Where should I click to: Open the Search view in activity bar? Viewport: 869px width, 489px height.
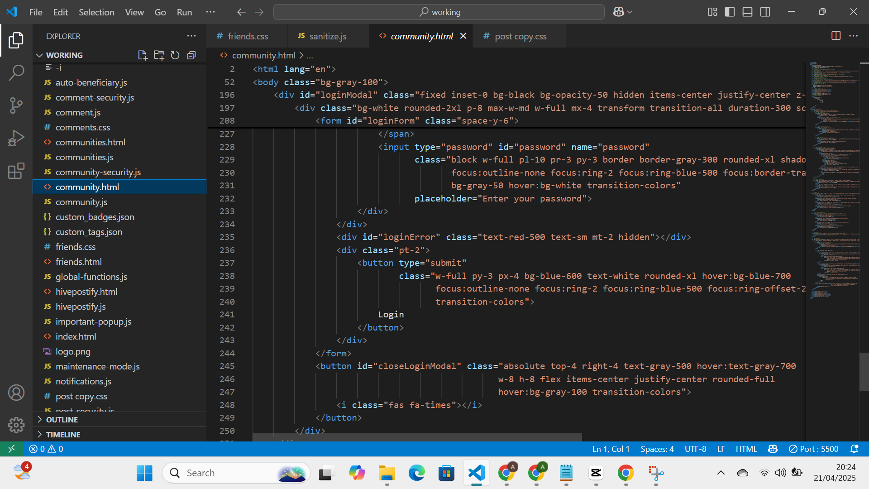[x=16, y=72]
